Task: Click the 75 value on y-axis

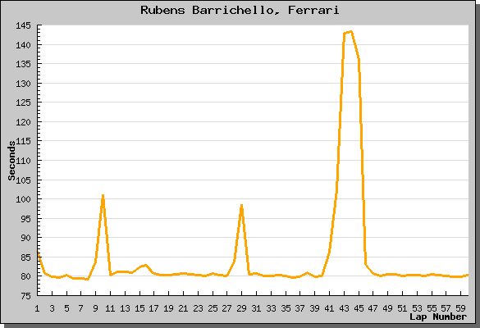Action: 26,296
